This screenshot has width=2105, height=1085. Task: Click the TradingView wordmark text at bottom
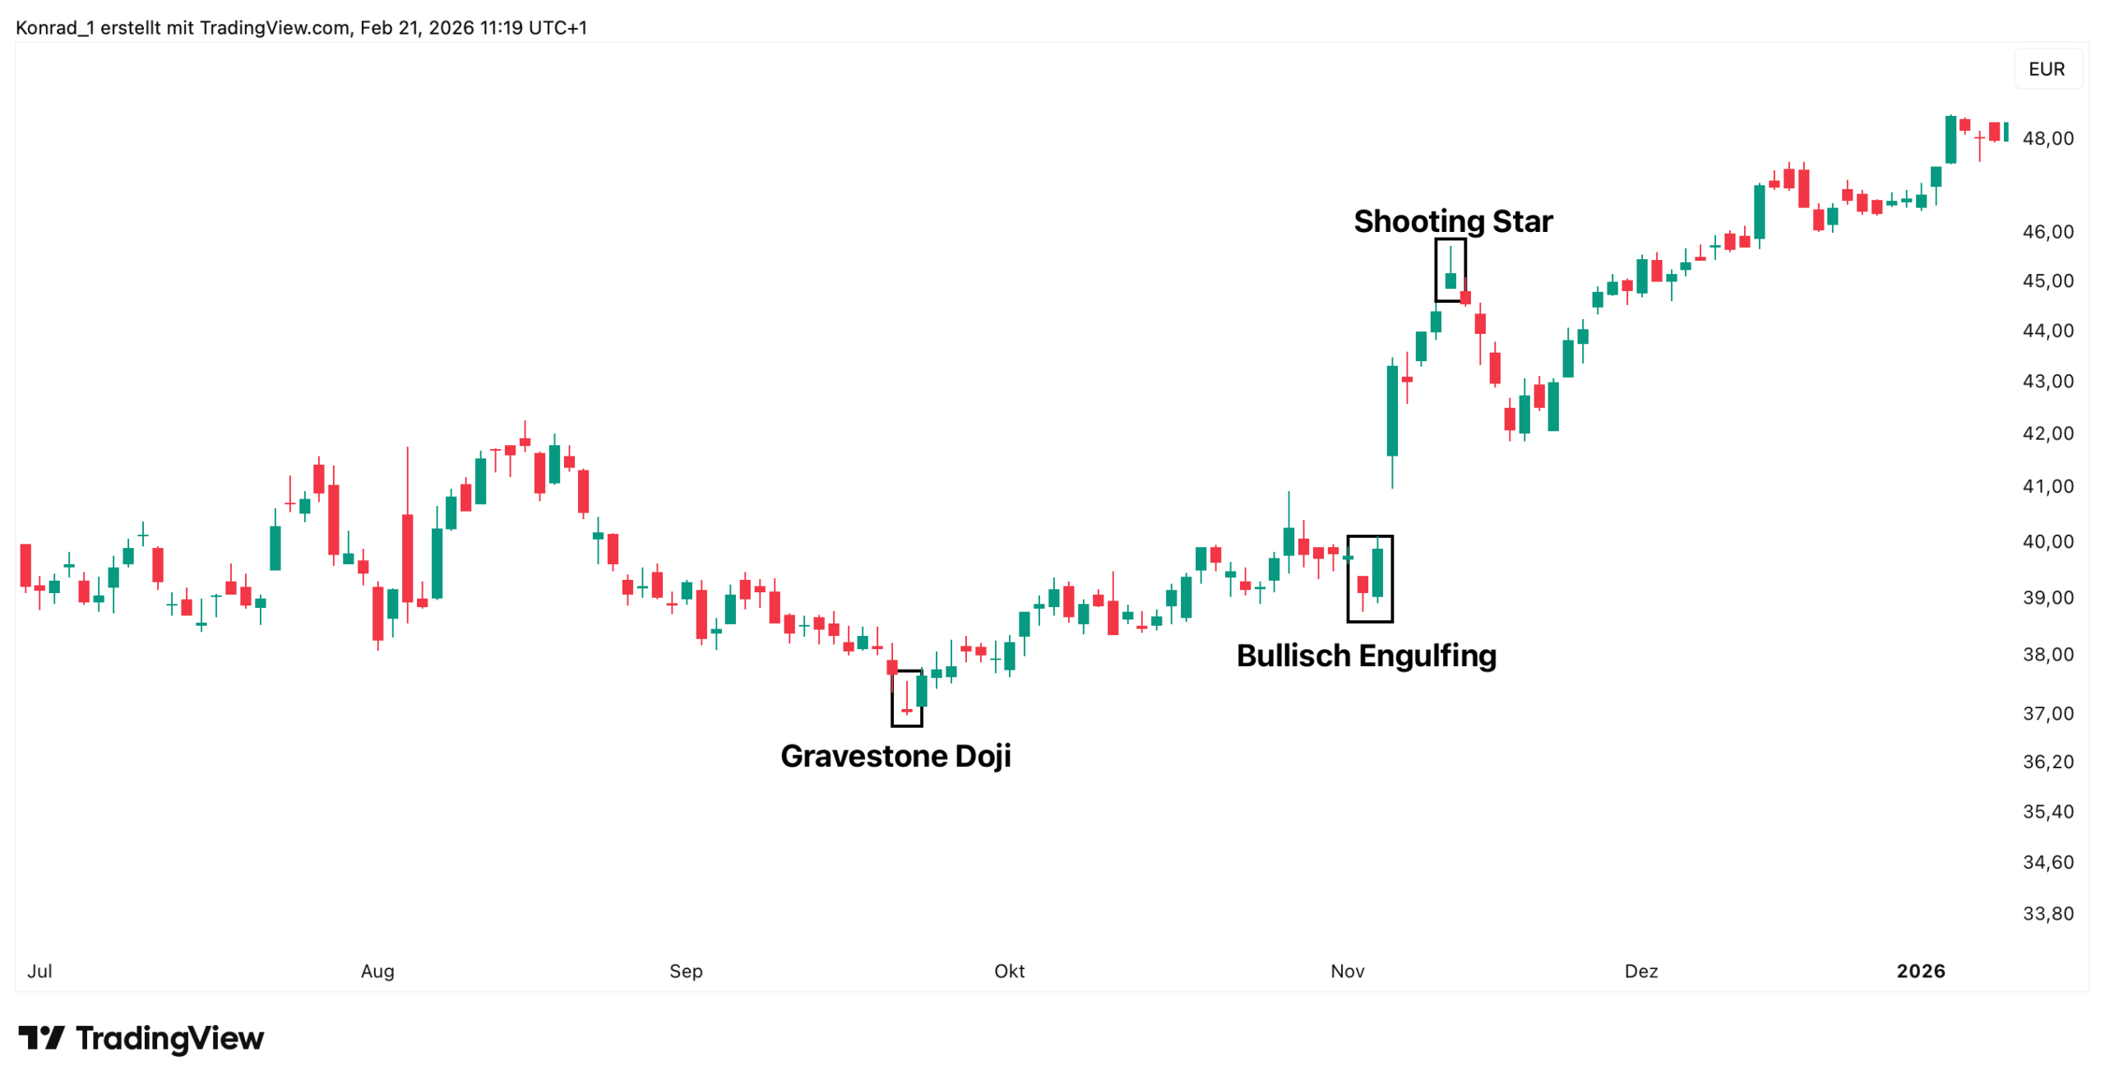(169, 1038)
